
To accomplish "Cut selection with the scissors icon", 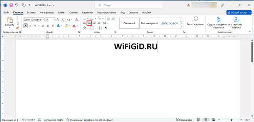I will tap(17, 19).
